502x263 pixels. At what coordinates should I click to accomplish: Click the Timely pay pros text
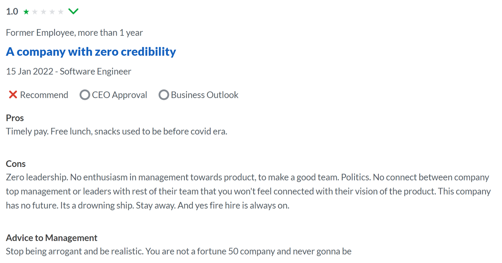pyautogui.click(x=116, y=131)
